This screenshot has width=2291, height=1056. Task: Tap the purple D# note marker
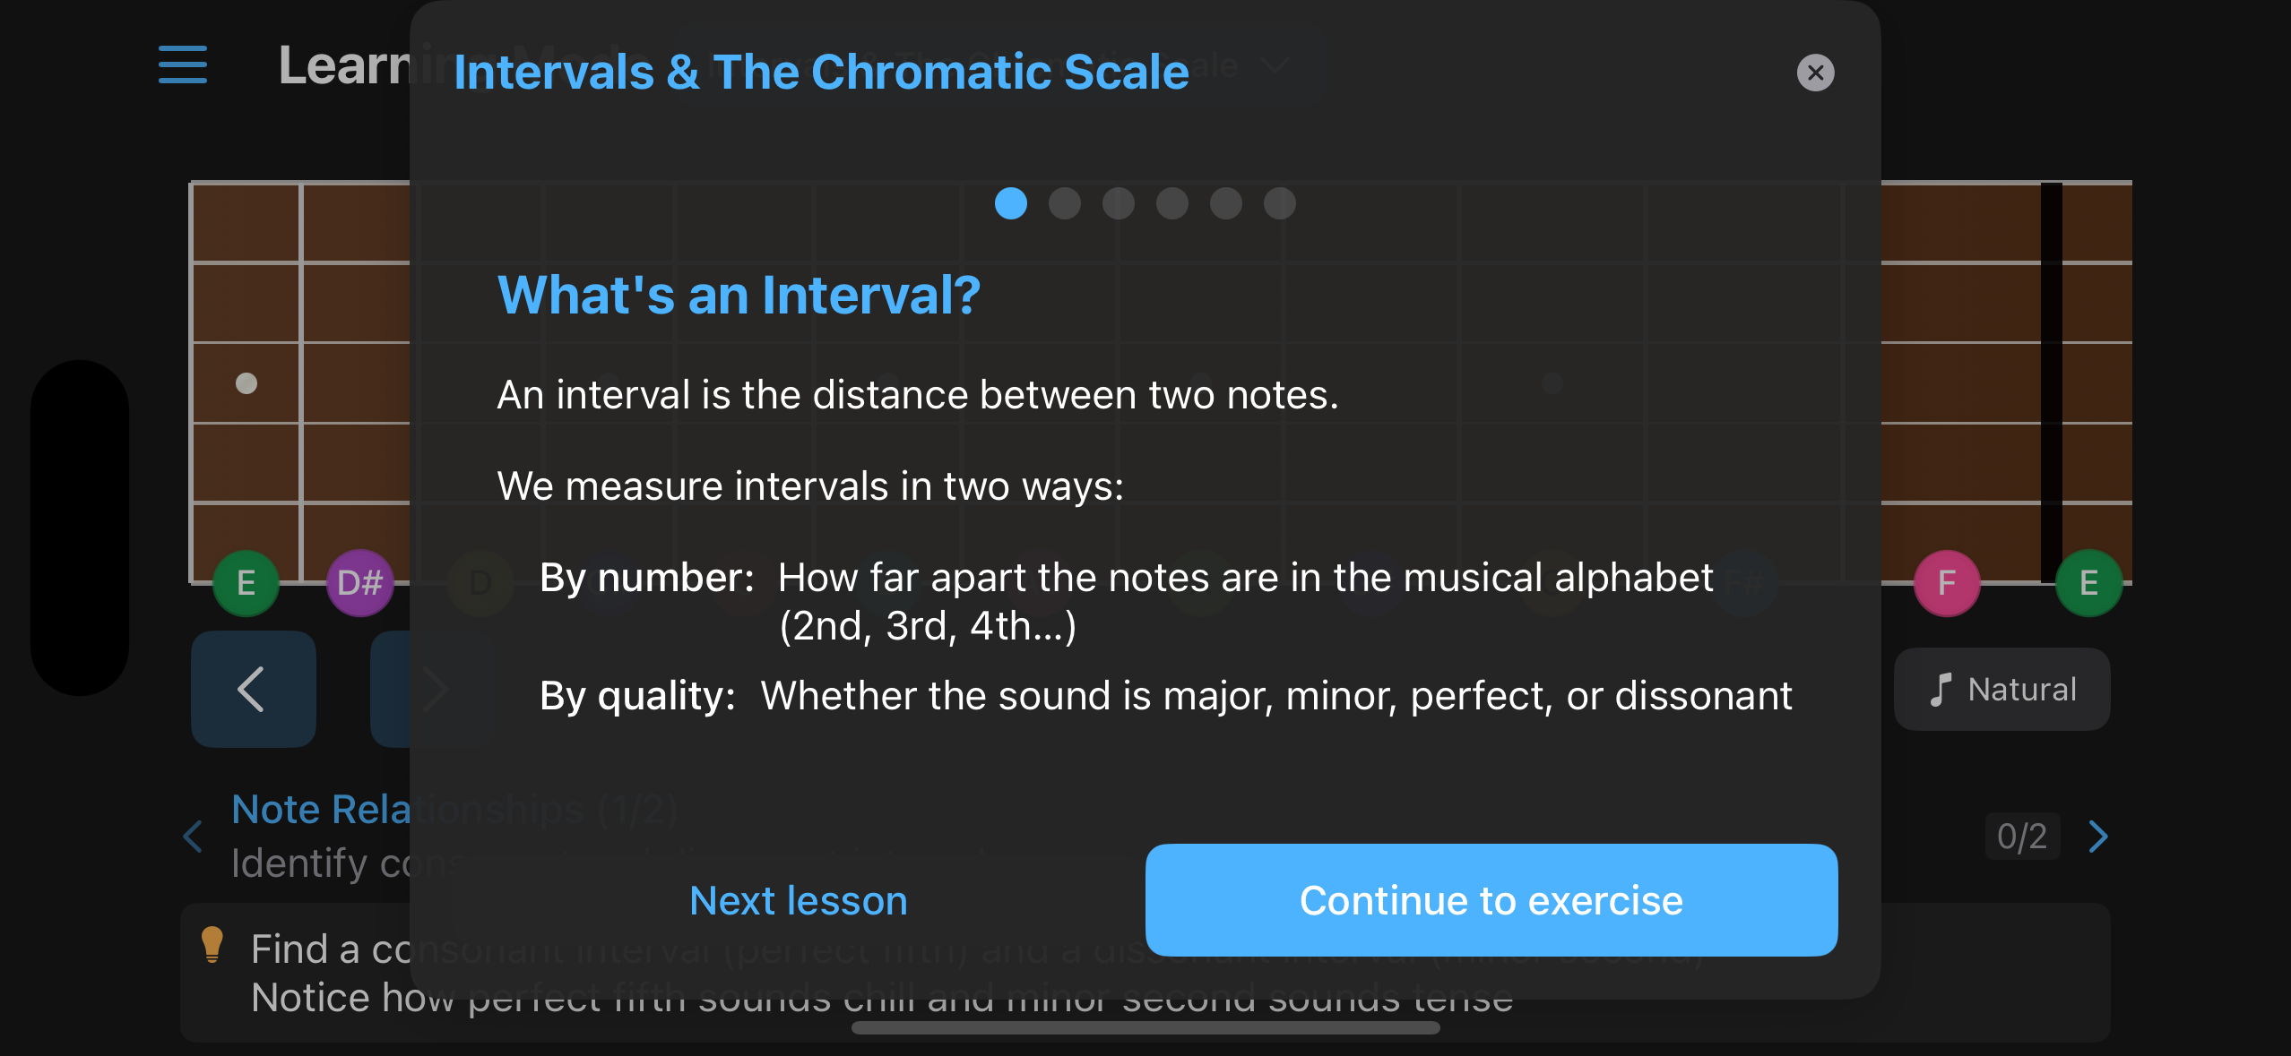tap(360, 583)
